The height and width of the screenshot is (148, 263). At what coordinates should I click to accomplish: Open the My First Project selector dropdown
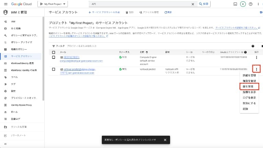(x=52, y=4)
